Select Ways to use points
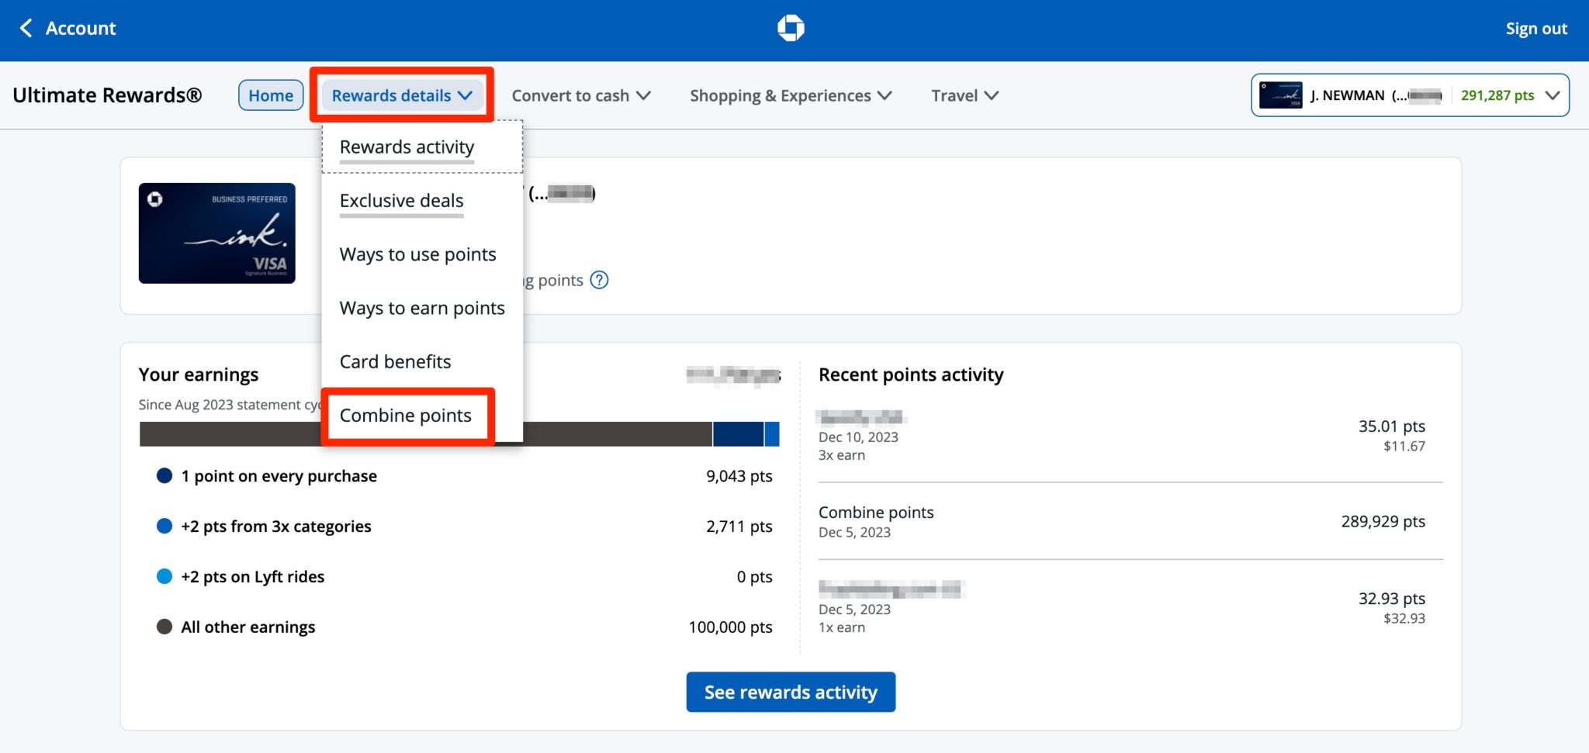 (418, 254)
